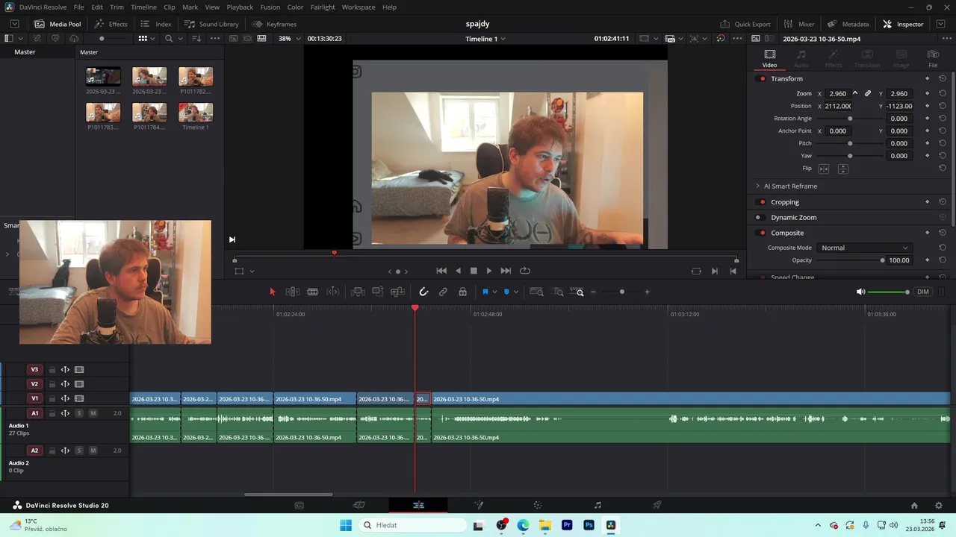
Task: Open the Media page icon
Action: pos(299,505)
